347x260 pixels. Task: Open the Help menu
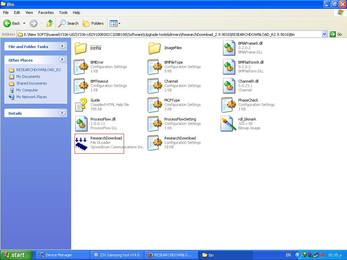77,13
